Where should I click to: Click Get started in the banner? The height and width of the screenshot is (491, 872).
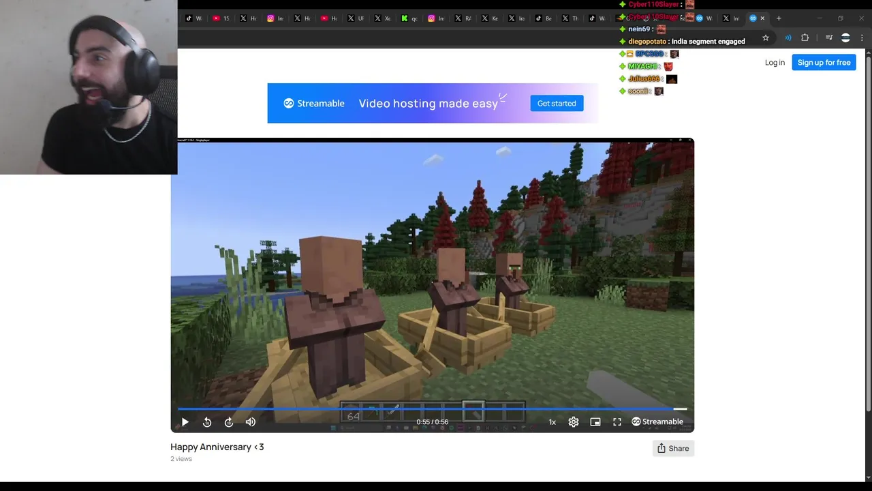(557, 103)
